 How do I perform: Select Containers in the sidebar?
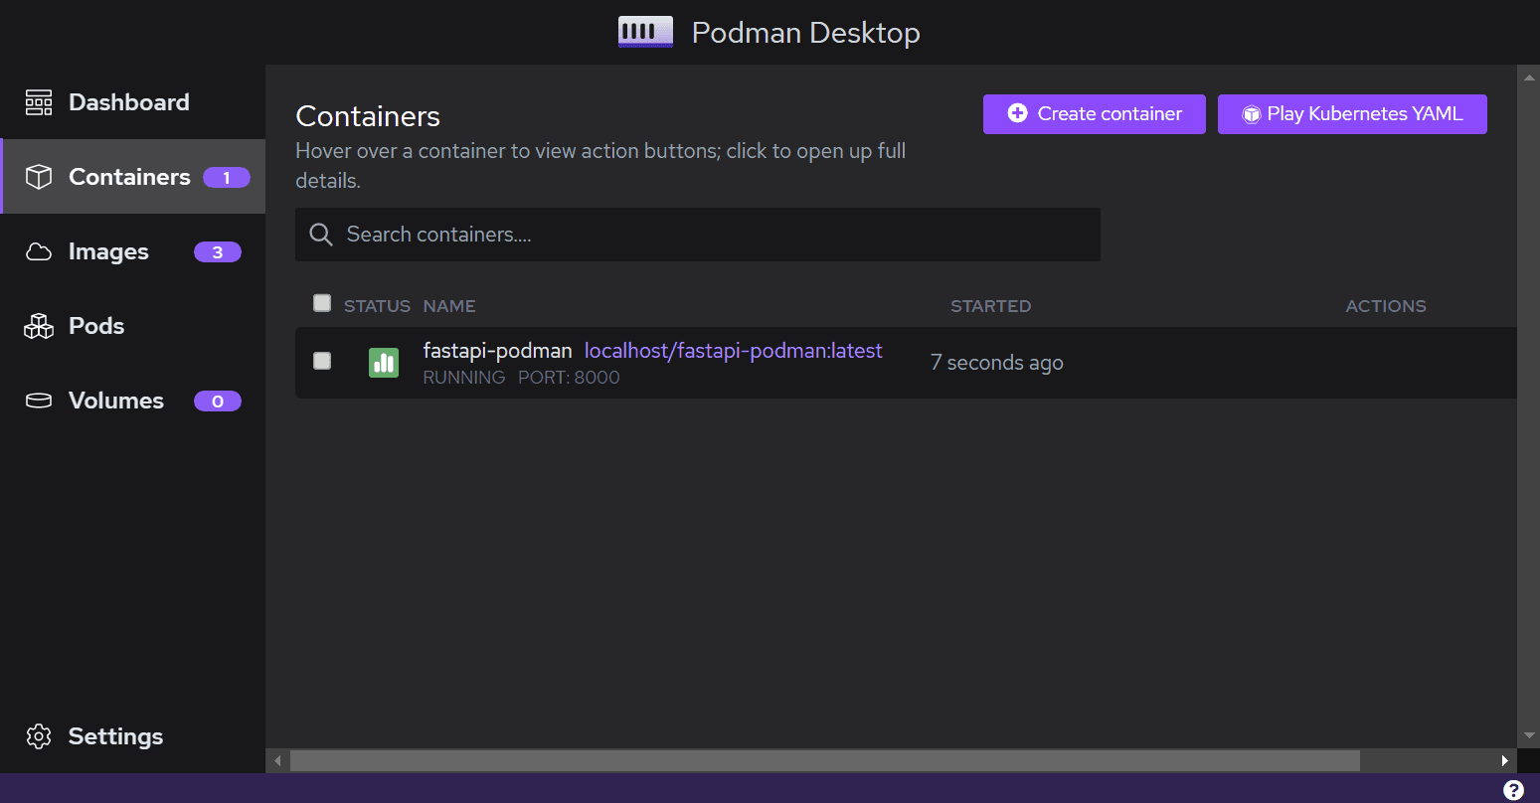(132, 177)
